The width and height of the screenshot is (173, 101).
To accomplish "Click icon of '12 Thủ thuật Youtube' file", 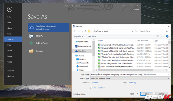I will 99,45.
